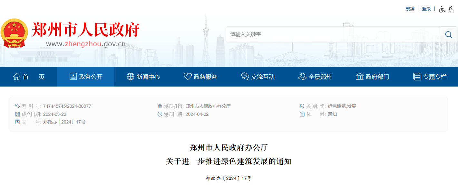Image resolution: width=458 pixels, height=193 pixels.
Task: Switch to traditional Chinese via 繁體 link
Action: tap(410, 9)
